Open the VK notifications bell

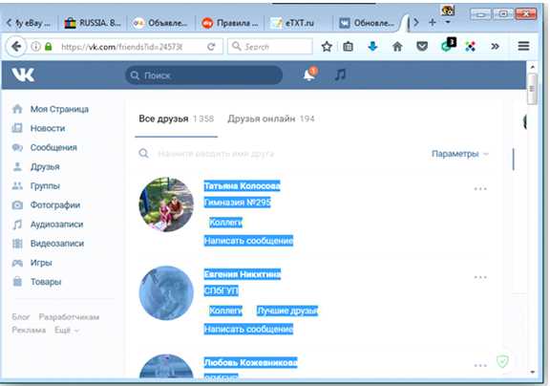pyautogui.click(x=309, y=74)
